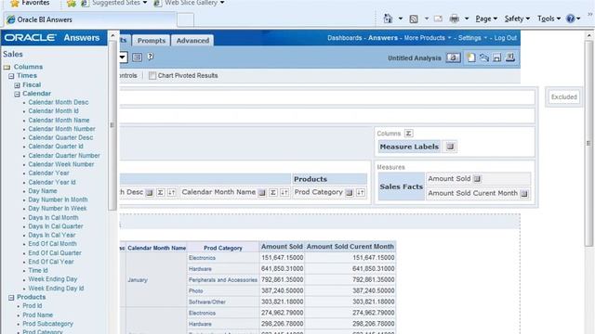
Task: Open More Products dropdown
Action: pos(428,38)
